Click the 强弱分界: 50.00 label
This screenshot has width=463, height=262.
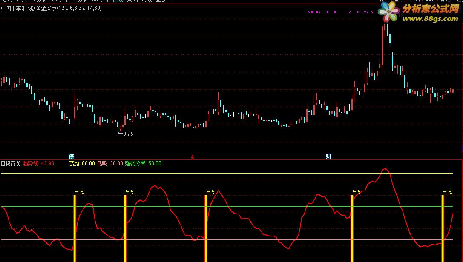(143, 163)
